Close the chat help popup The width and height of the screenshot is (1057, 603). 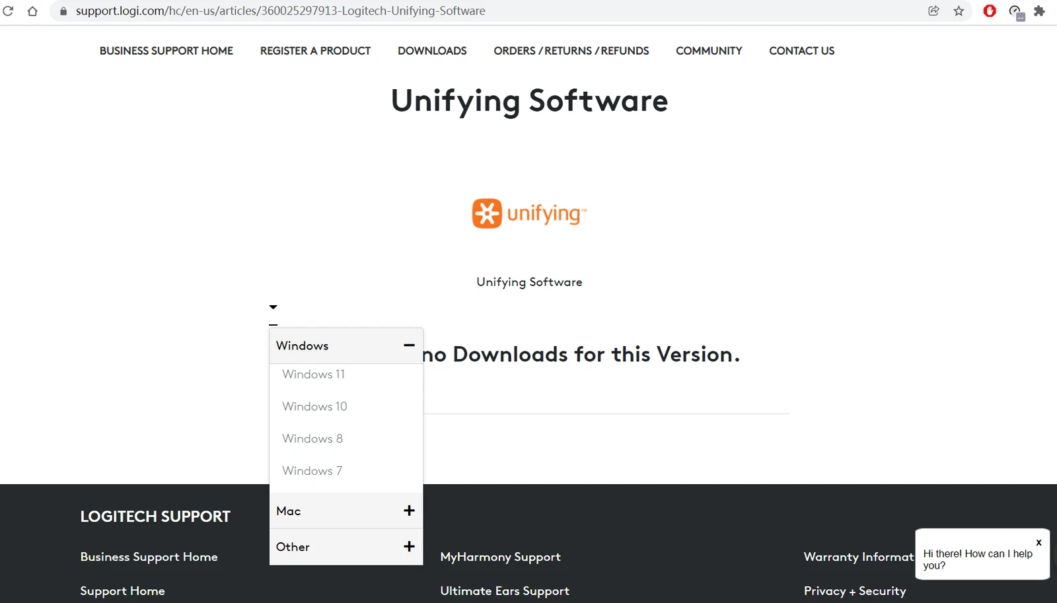tap(1039, 542)
